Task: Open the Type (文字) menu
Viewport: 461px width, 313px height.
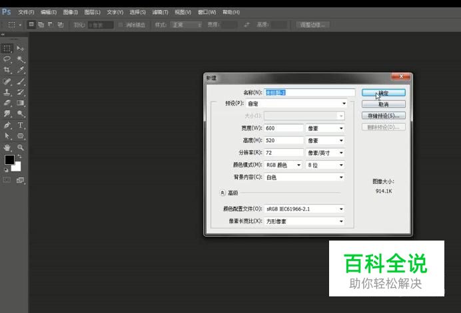Action: click(x=115, y=13)
